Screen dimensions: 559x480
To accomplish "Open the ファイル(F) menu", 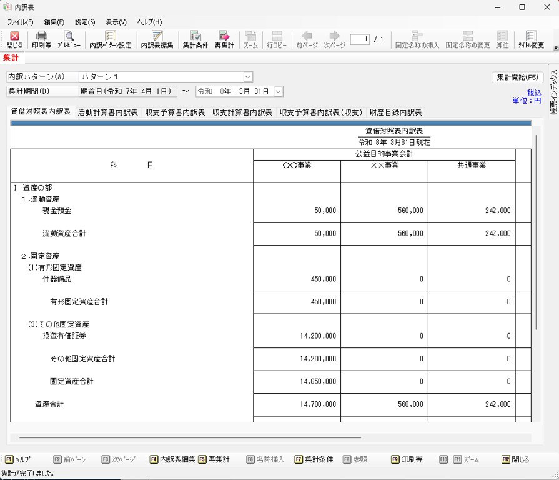I will (20, 22).
